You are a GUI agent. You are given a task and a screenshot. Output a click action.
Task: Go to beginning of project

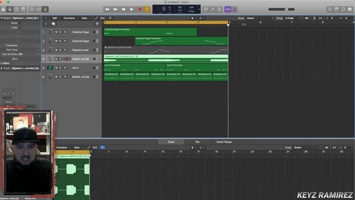[123, 9]
